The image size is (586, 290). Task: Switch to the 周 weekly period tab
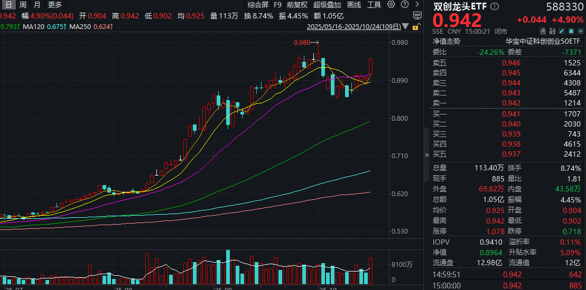pos(23,5)
